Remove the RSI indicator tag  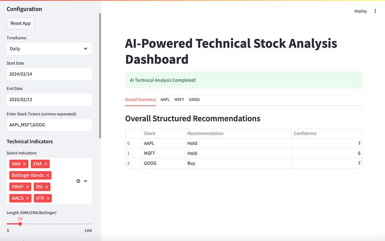[47, 187]
